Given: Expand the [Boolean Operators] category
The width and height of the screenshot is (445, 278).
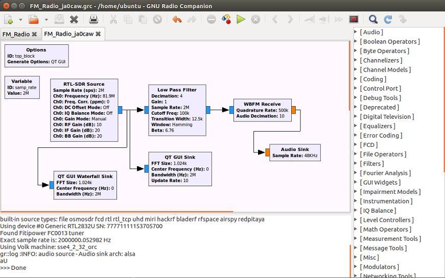Looking at the screenshot, I should (355, 41).
